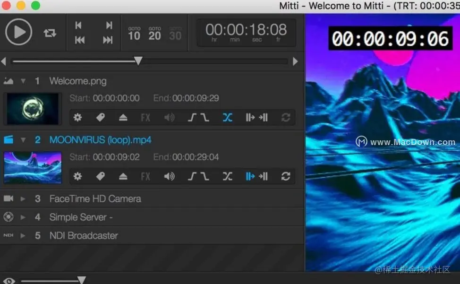Click the 00:00:18:08 timecode display
This screenshot has height=284, width=460.
point(246,33)
